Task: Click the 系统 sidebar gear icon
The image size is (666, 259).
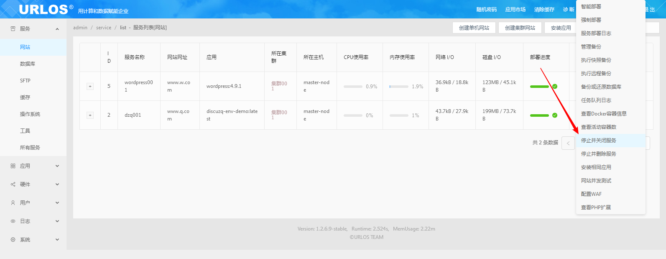Action: coord(13,240)
